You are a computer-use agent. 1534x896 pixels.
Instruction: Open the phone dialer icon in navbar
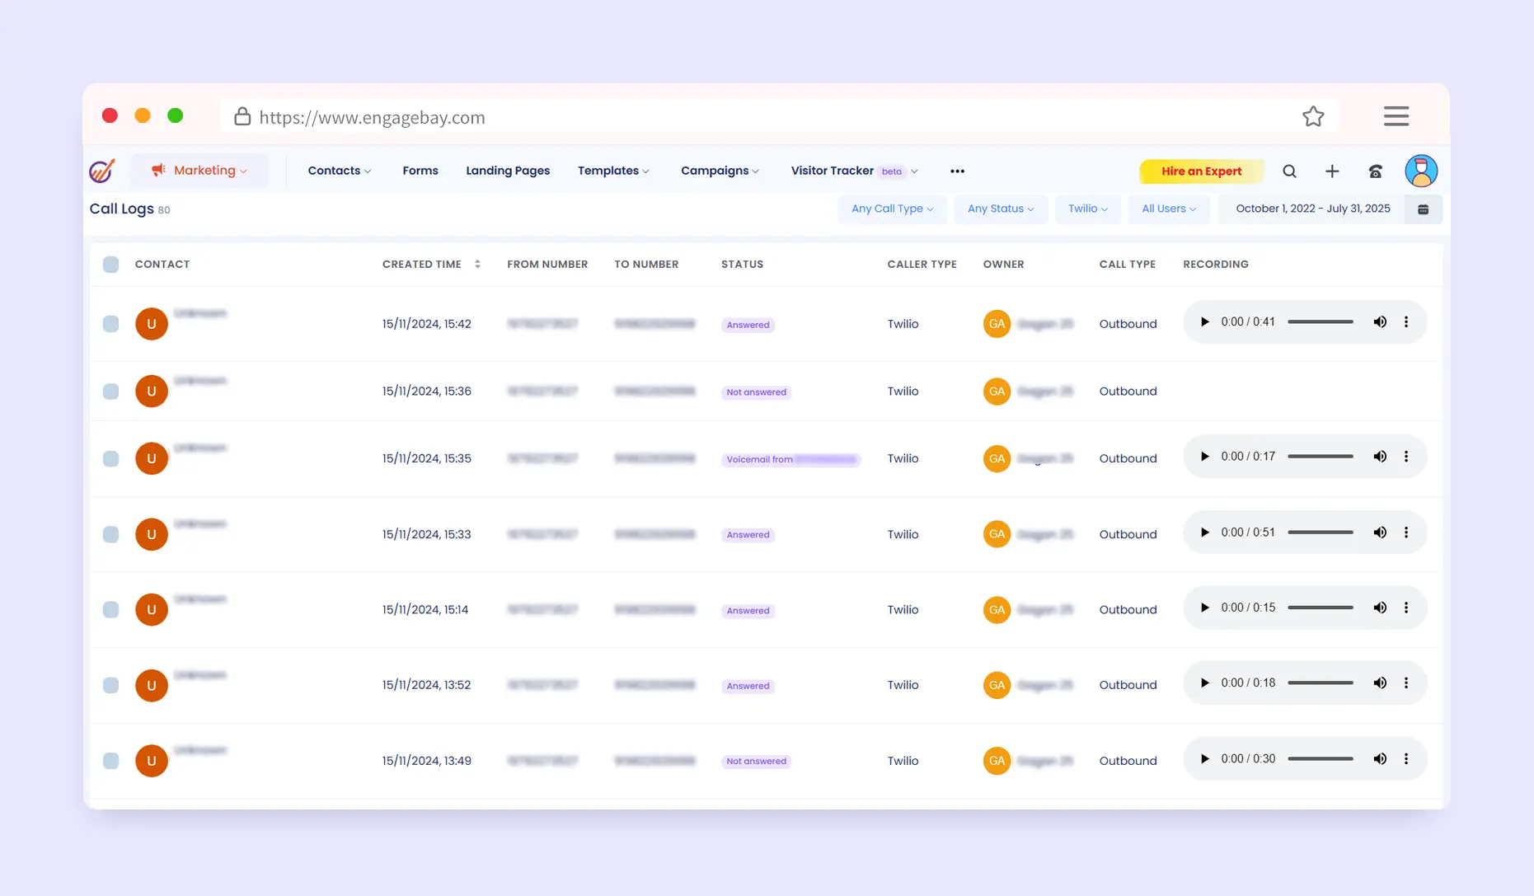pyautogui.click(x=1375, y=171)
